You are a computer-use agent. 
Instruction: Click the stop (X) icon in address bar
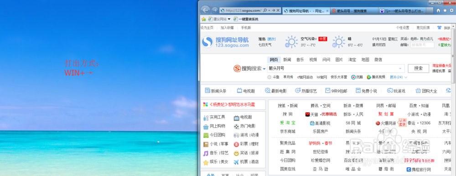(278, 10)
